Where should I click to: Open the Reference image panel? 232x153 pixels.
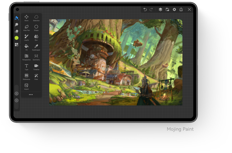26,77
